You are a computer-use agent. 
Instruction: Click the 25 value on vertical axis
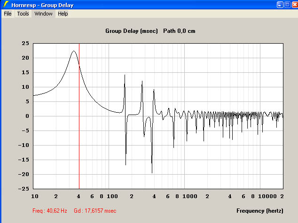pyautogui.click(x=25, y=44)
